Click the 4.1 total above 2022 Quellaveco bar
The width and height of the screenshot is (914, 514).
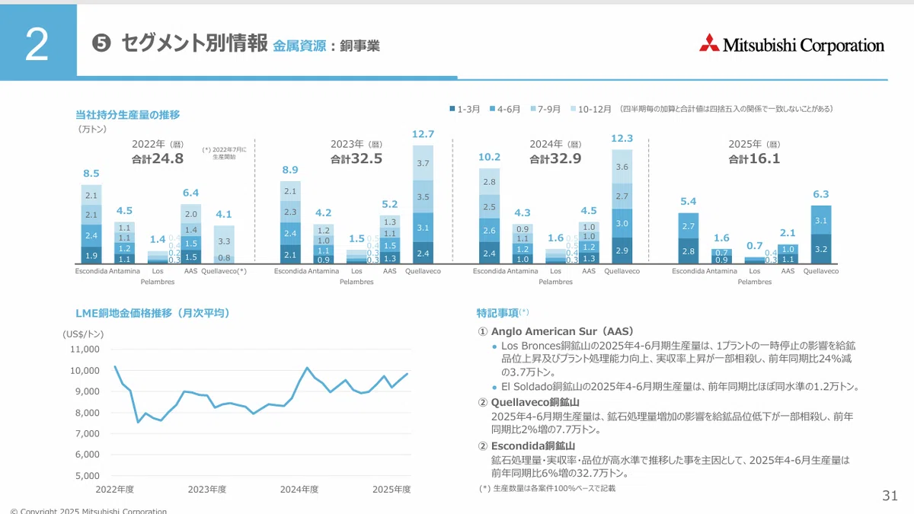224,214
